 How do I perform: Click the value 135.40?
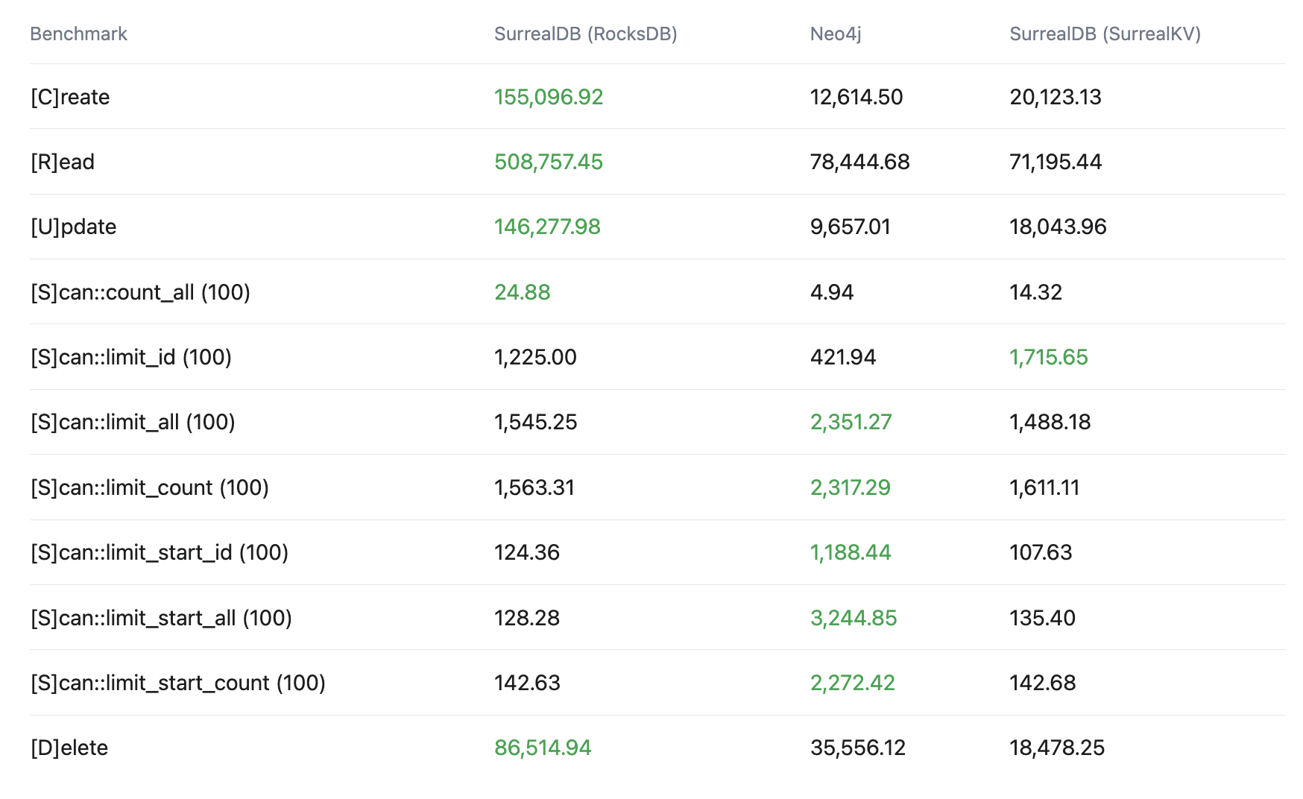click(x=1042, y=618)
